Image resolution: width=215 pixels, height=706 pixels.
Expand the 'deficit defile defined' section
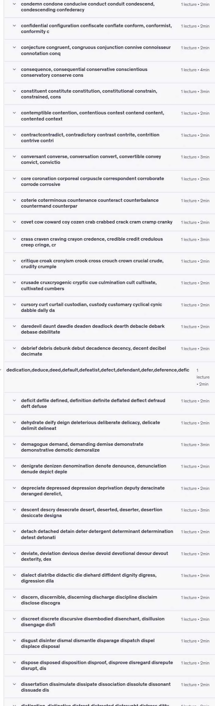[109, 403]
